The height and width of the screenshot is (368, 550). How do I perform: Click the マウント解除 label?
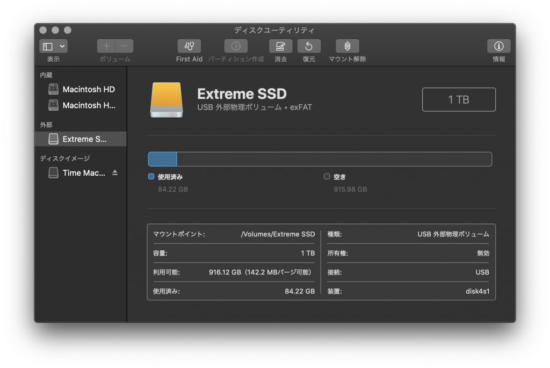(x=348, y=59)
